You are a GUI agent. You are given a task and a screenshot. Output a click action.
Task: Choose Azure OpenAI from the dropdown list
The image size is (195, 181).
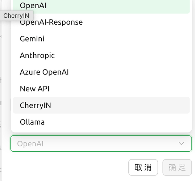point(101,72)
